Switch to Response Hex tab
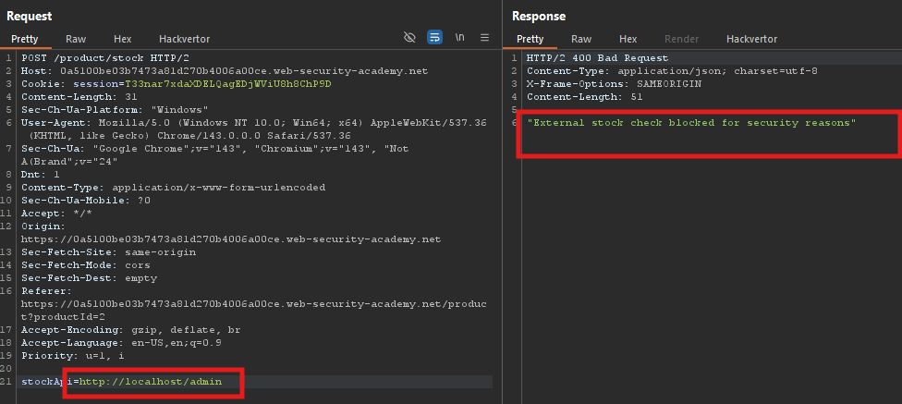This screenshot has height=404, width=902. click(x=628, y=39)
